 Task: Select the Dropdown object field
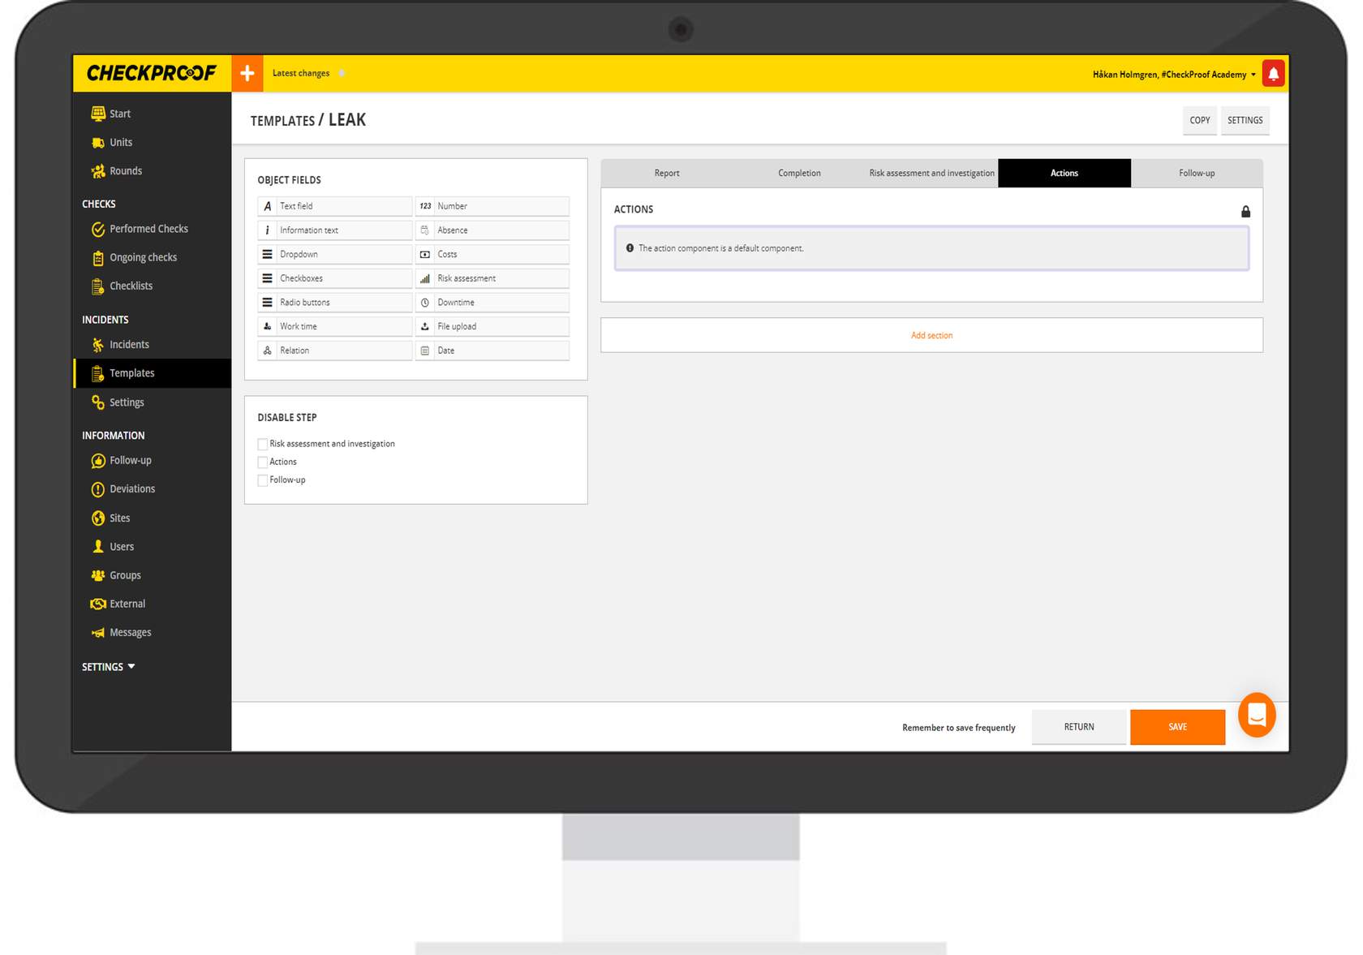click(334, 255)
